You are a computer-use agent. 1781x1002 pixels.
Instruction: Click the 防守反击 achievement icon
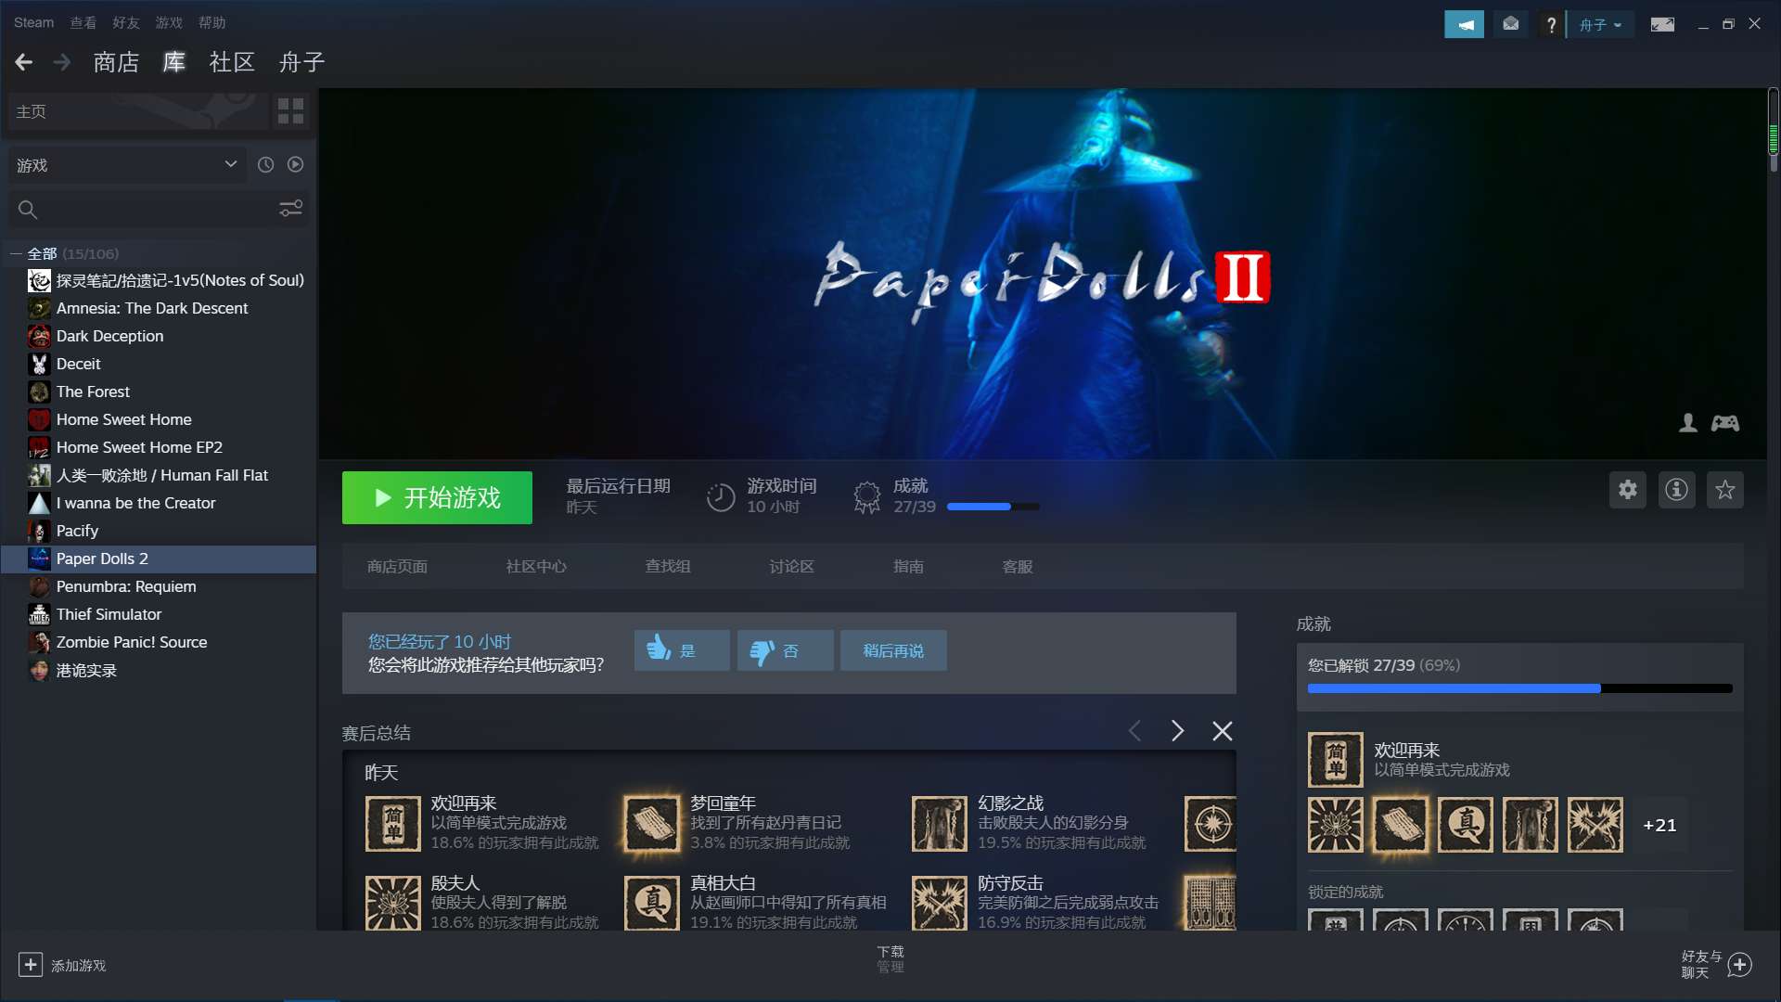(x=940, y=904)
